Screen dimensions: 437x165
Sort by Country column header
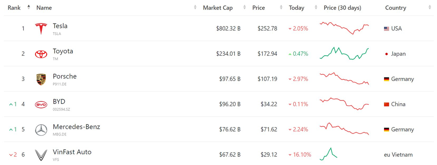(395, 8)
